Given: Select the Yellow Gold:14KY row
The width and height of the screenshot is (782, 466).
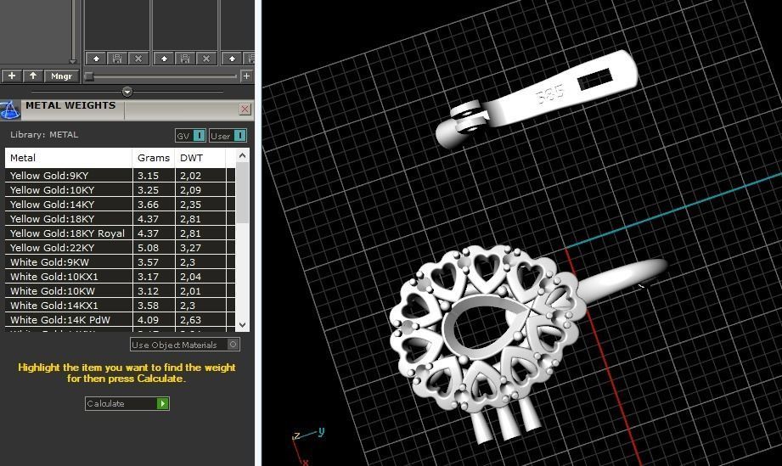Looking at the screenshot, I should (120, 205).
